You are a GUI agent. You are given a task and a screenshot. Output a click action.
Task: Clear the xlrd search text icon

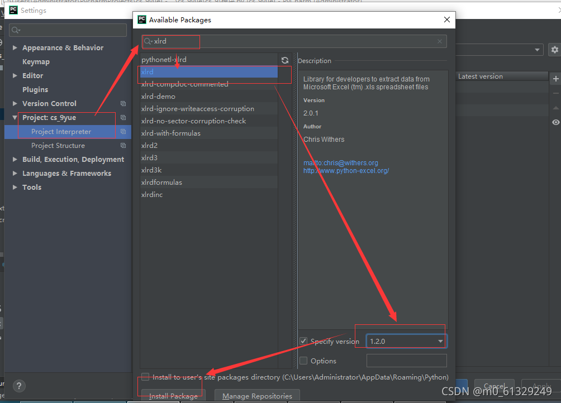click(x=439, y=41)
